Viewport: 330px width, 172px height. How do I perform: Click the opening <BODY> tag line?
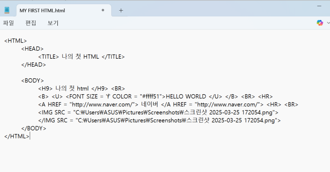tap(32, 80)
